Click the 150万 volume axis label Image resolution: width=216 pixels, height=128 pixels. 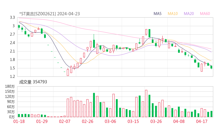pyautogui.click(x=10, y=91)
